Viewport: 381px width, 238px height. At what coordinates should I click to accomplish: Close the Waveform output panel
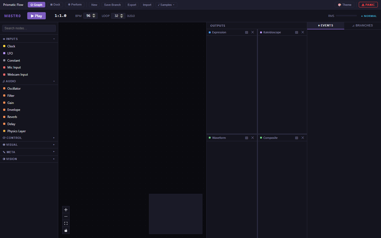click(253, 138)
